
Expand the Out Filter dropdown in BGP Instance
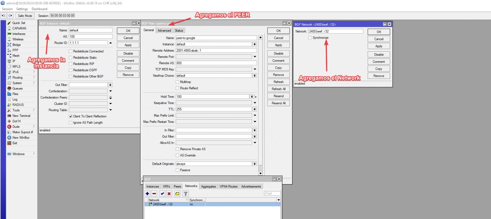coord(110,85)
